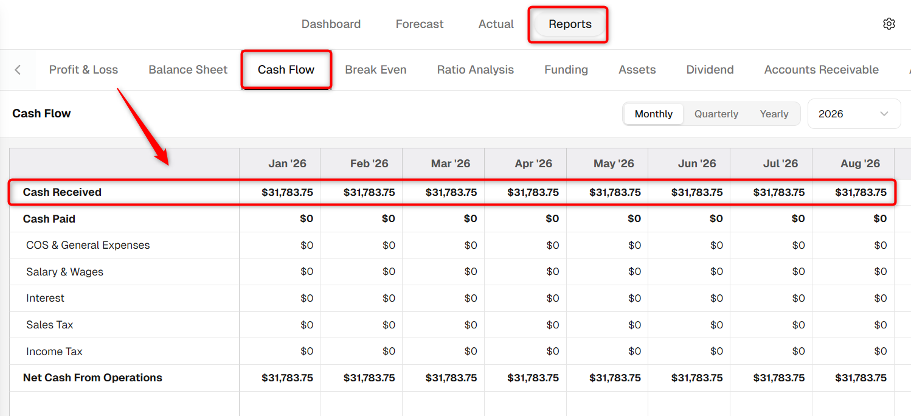Open the settings gear icon
The image size is (911, 416).
point(888,24)
